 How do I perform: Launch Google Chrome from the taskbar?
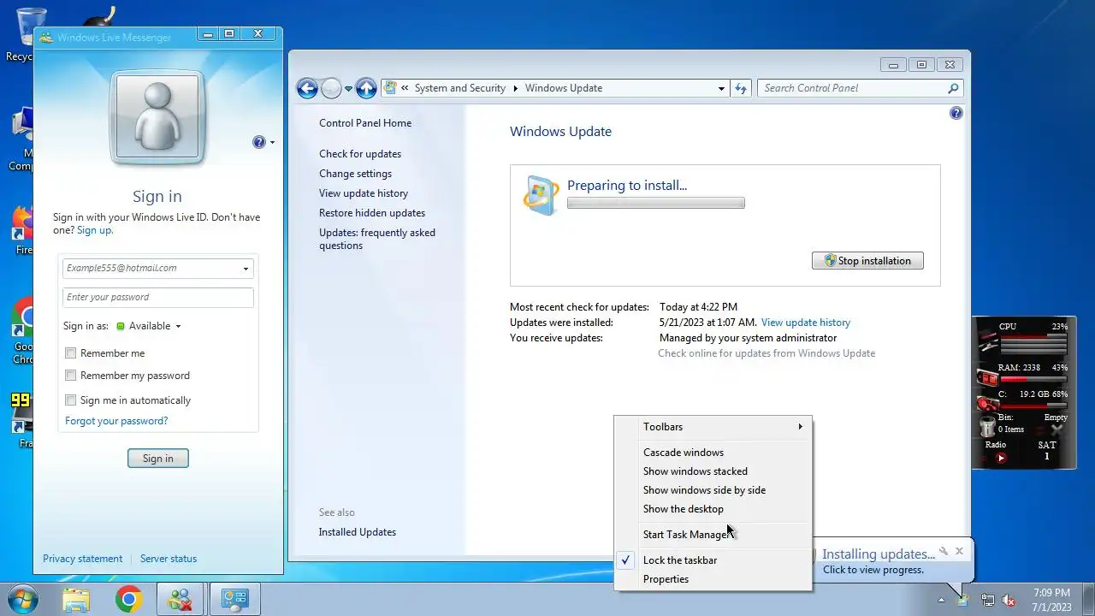point(129,600)
